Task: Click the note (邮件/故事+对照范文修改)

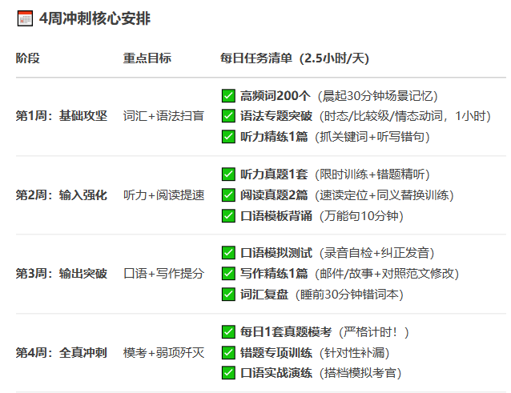Action: point(387,274)
